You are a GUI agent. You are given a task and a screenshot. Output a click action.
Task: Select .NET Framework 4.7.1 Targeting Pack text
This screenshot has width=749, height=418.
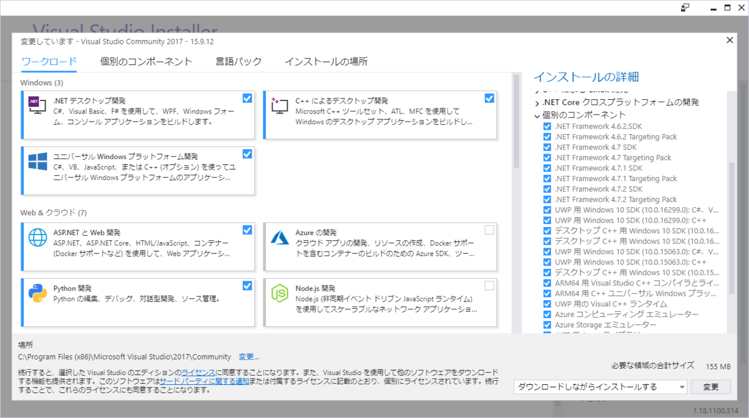(x=615, y=178)
